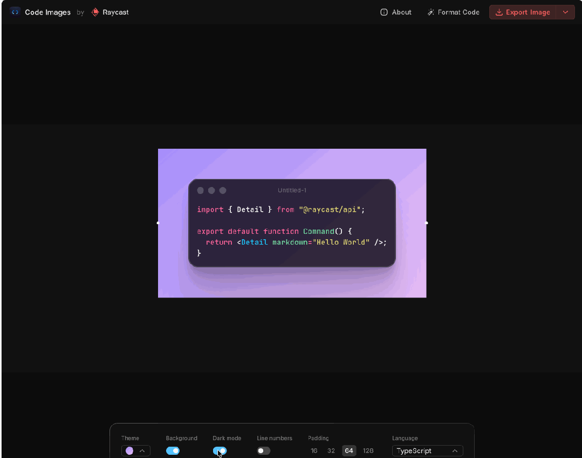The width and height of the screenshot is (582, 458).
Task: Set padding to 32
Action: (331, 450)
